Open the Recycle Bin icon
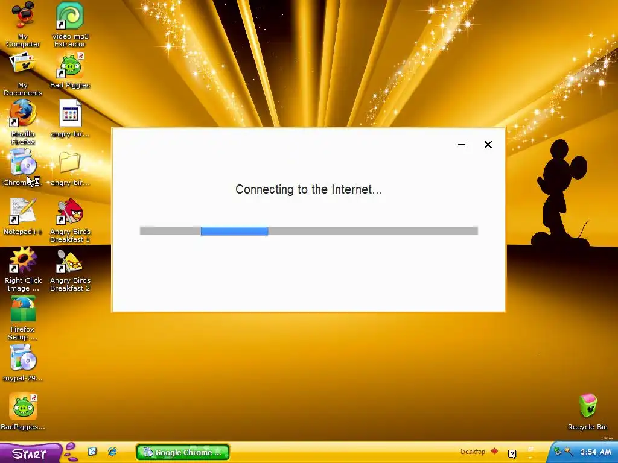The height and width of the screenshot is (463, 618). (588, 411)
